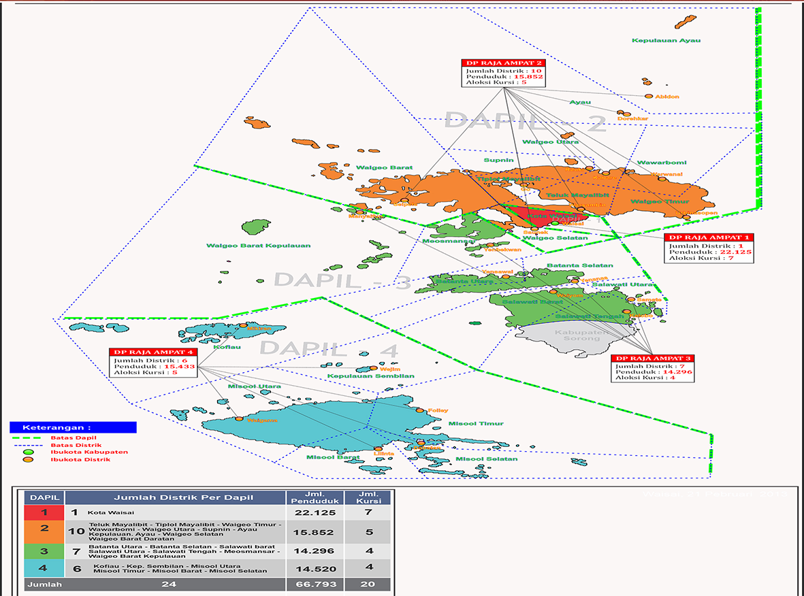
Task: Click the Jumlah Distrik Per Dapil header
Action: 176,497
